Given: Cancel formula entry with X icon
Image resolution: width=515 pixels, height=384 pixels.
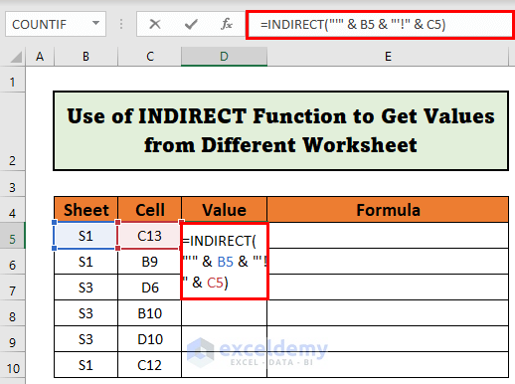Looking at the screenshot, I should pyautogui.click(x=155, y=24).
